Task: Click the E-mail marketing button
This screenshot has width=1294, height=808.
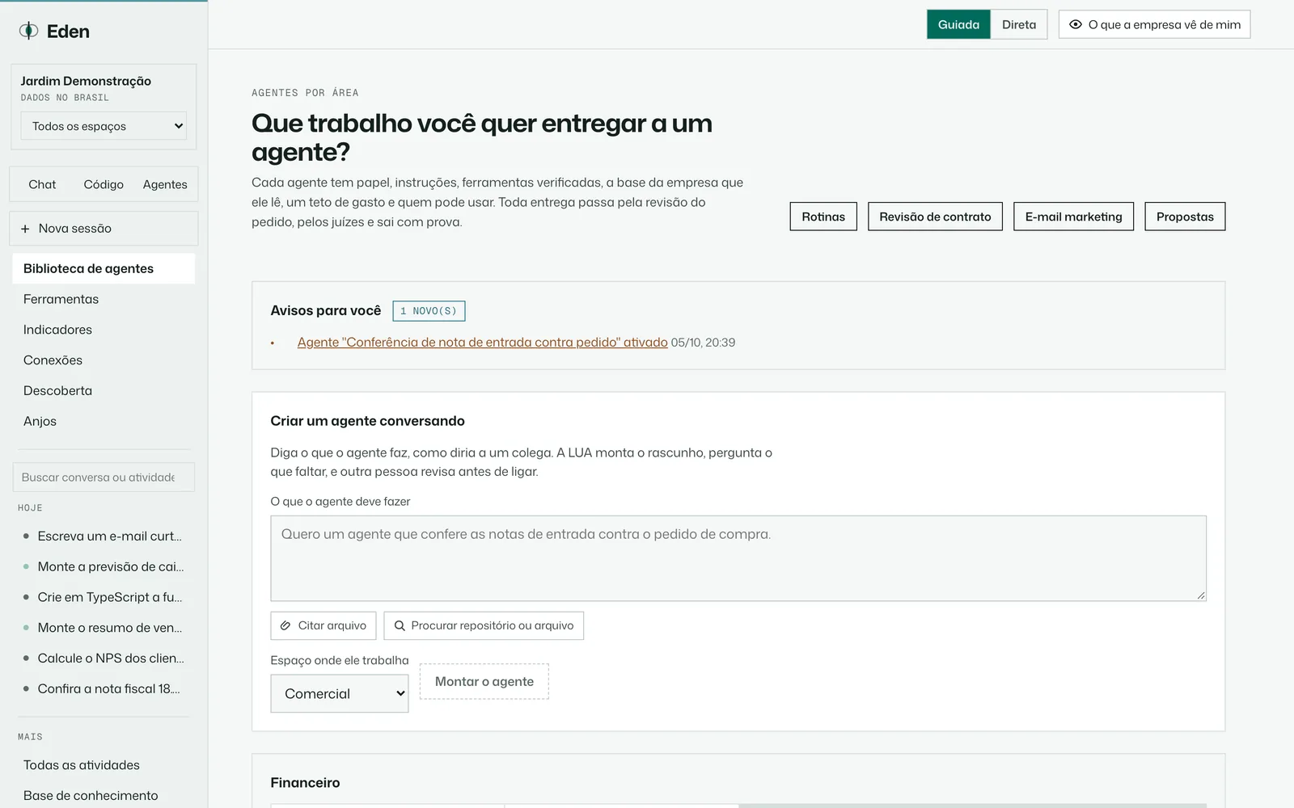Action: coord(1073,217)
